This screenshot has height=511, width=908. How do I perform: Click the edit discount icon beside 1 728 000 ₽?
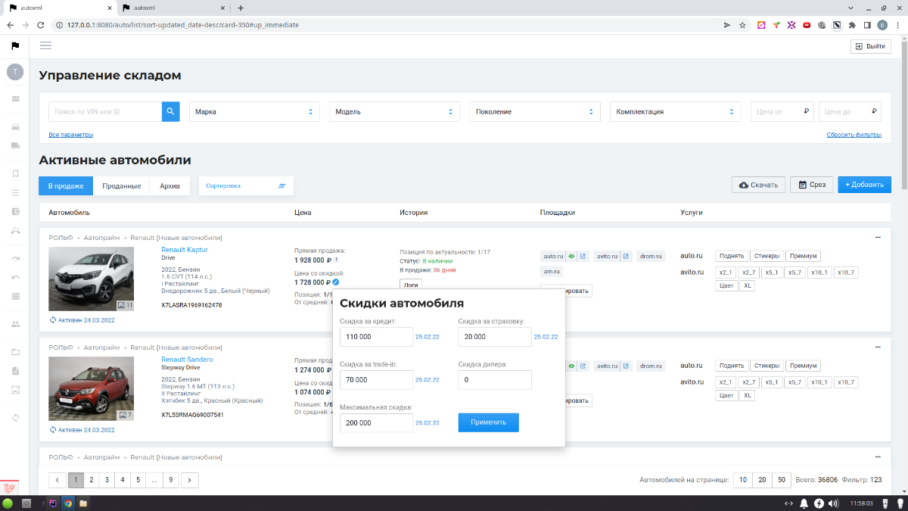click(336, 282)
